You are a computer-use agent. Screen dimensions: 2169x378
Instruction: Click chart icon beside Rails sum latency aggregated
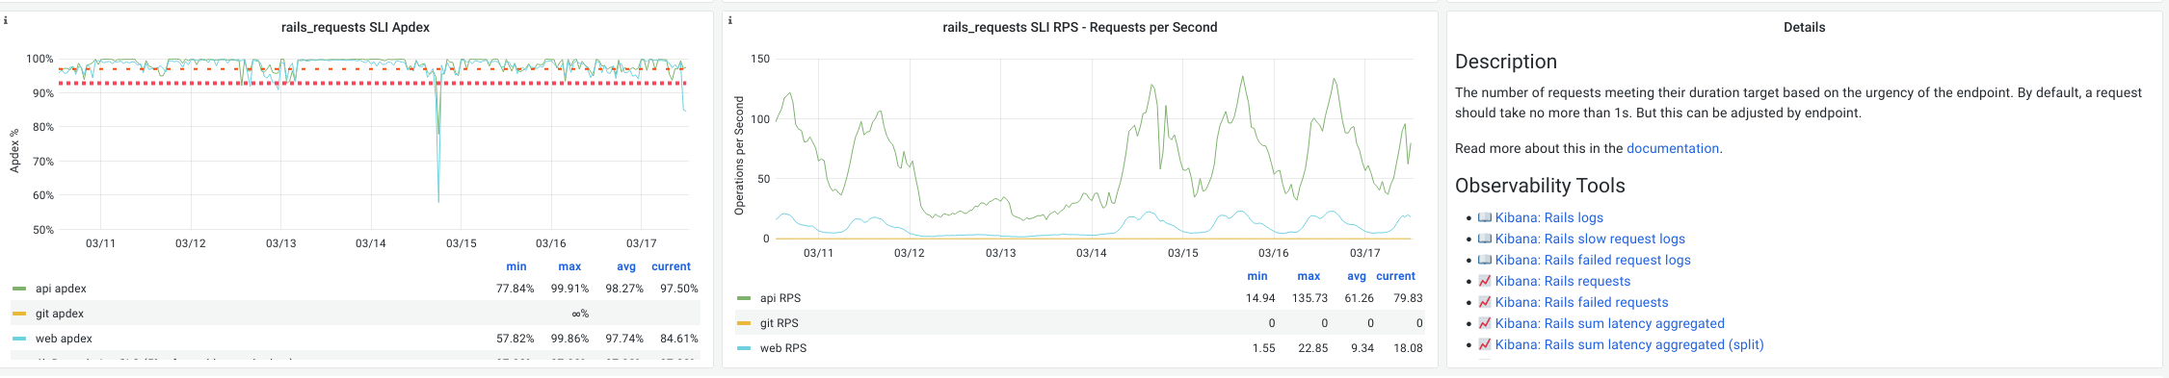[1485, 323]
